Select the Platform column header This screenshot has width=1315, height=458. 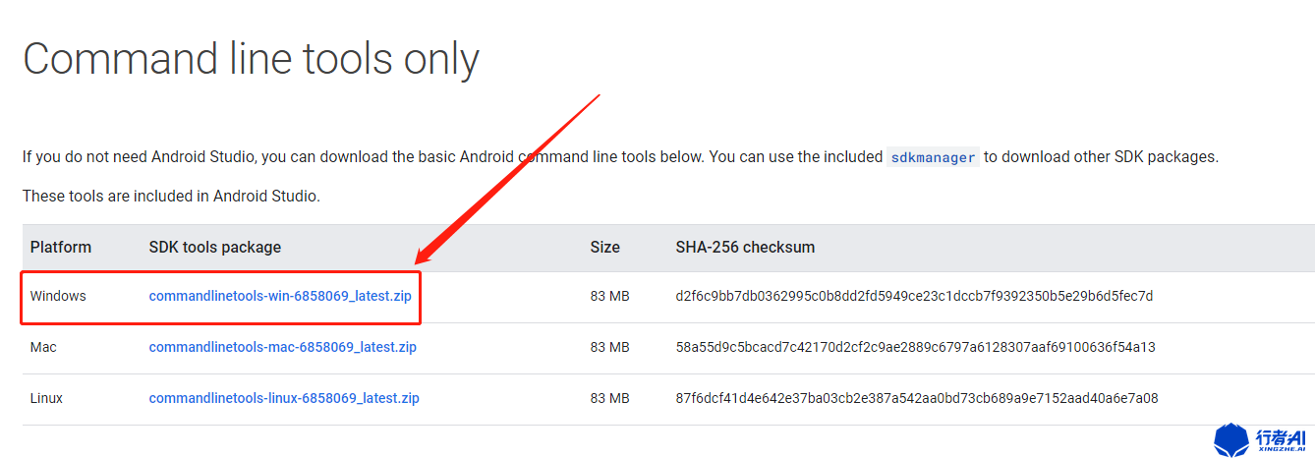coord(61,248)
